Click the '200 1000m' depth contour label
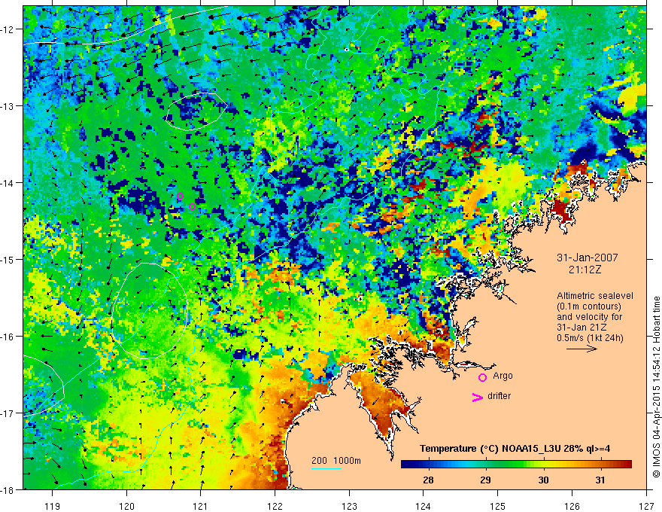The height and width of the screenshot is (512, 662). (336, 461)
